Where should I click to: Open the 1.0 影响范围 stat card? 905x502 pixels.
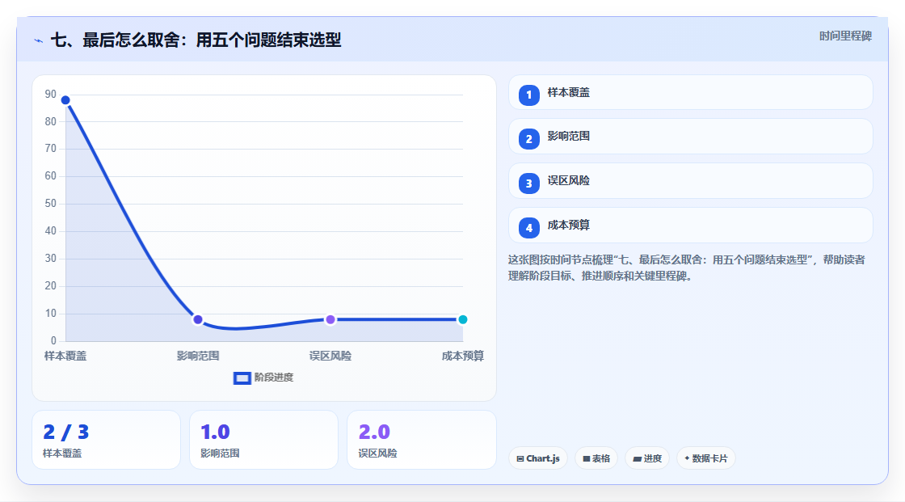pos(263,441)
